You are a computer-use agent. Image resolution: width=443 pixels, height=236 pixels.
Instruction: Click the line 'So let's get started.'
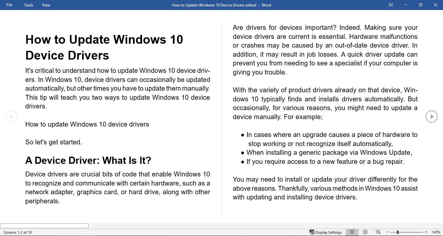tap(54, 142)
